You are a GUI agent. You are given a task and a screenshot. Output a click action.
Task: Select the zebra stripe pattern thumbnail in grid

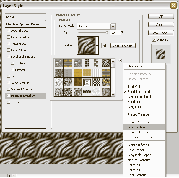106,63
